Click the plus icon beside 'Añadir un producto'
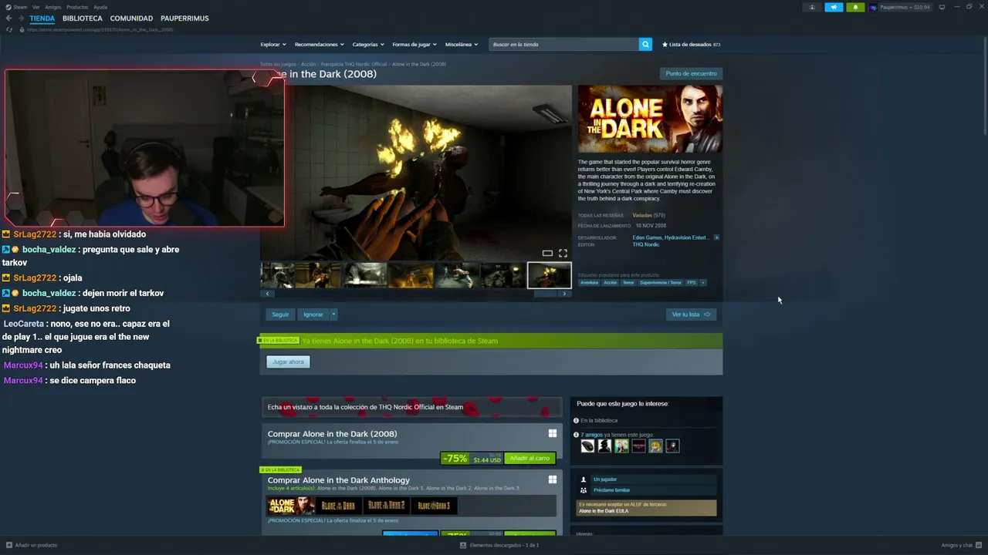Viewport: 988px width, 555px height. (x=8, y=545)
